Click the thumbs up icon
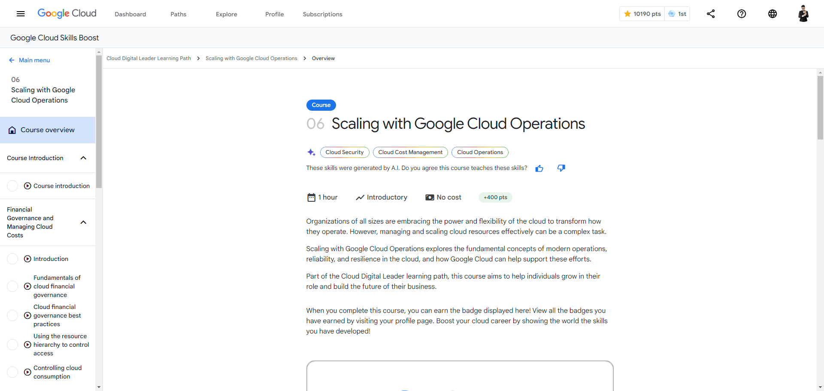 (x=539, y=168)
